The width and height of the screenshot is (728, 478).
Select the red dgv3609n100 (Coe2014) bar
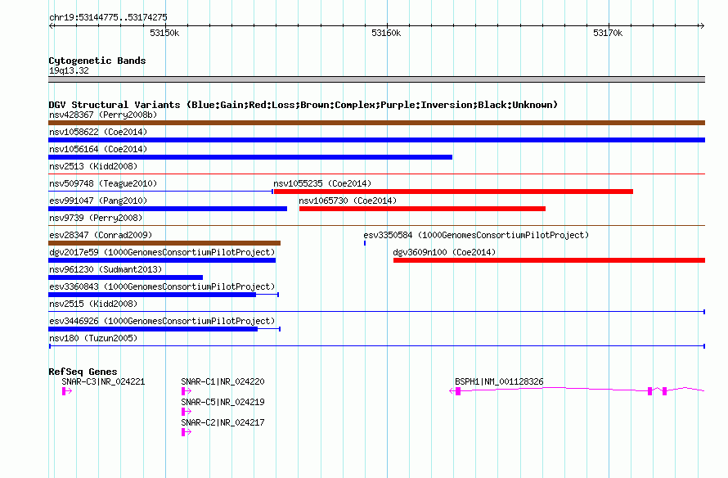[x=549, y=260]
